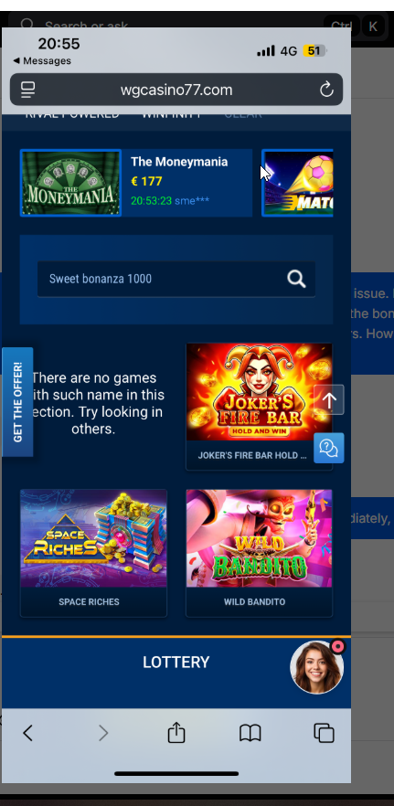Image resolution: width=394 pixels, height=806 pixels.
Task: Launch Joker's Fire Bar game image
Action: click(260, 392)
